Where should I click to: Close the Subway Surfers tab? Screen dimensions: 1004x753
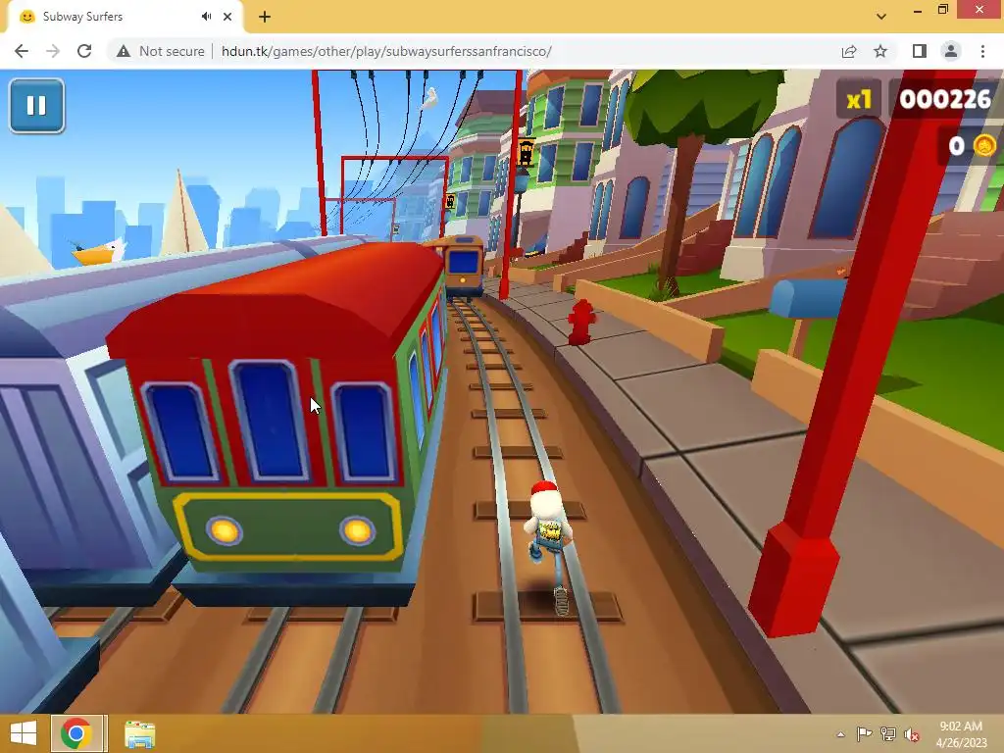pyautogui.click(x=227, y=17)
